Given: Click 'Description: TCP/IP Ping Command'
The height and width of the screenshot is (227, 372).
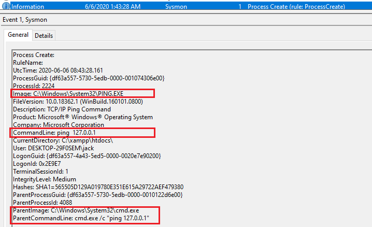Looking at the screenshot, I should pyautogui.click(x=62, y=109).
